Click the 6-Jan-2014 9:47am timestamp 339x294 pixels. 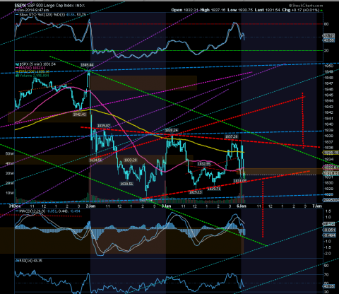[31, 10]
